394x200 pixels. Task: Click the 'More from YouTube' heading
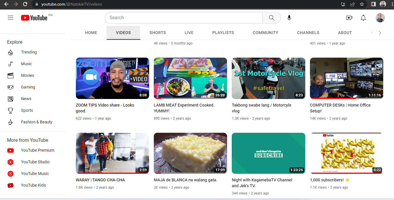[x=27, y=140]
